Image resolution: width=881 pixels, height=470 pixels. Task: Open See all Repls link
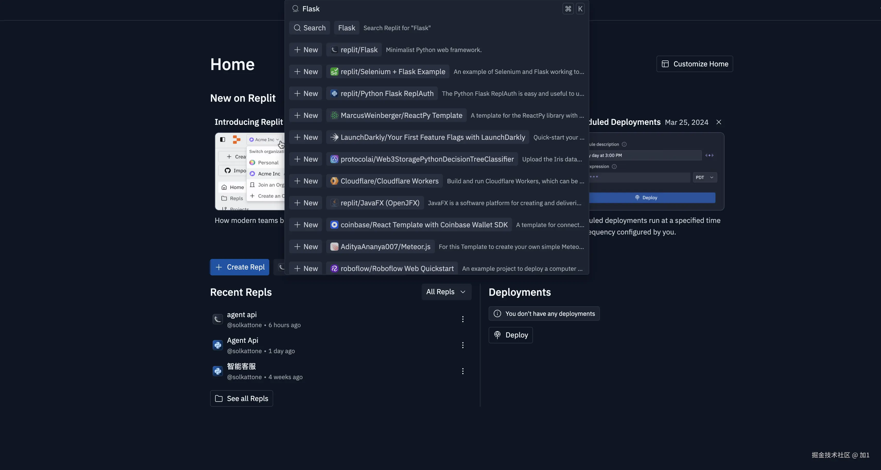[241, 398]
